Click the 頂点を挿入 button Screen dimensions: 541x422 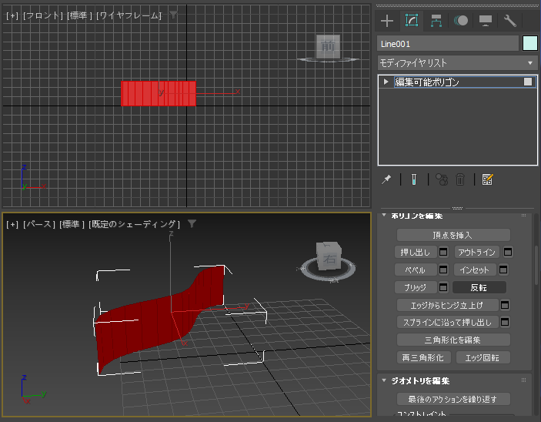pyautogui.click(x=453, y=235)
